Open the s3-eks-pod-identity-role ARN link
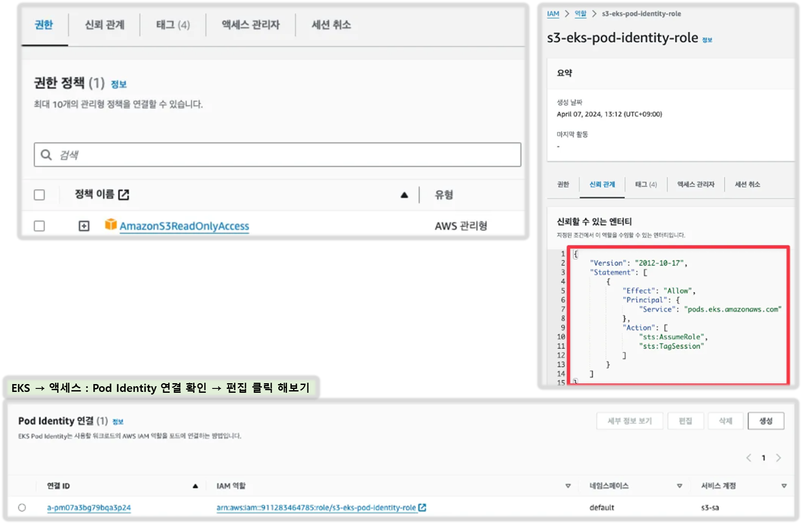The width and height of the screenshot is (802, 524). point(316,507)
